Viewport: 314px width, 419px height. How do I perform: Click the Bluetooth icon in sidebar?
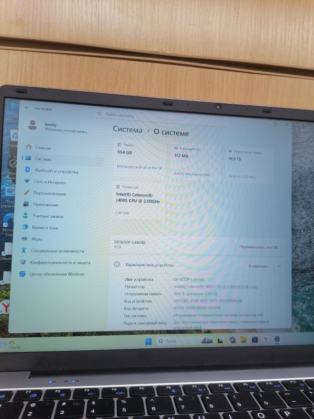[x=27, y=169]
